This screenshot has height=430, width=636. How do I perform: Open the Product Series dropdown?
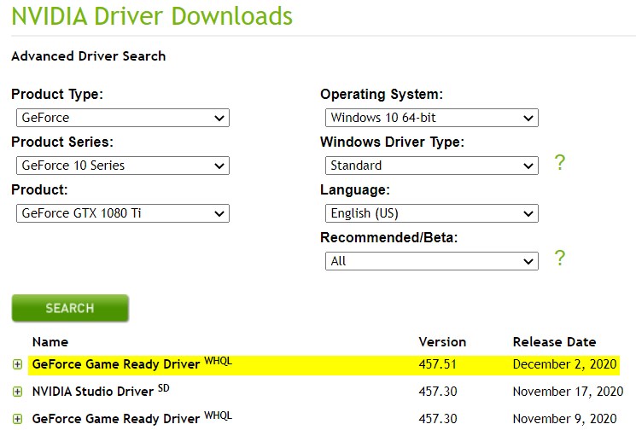122,166
